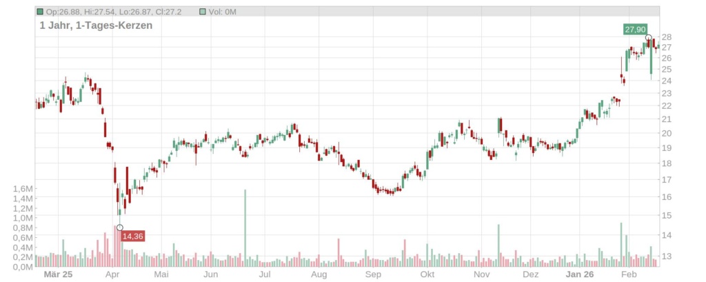
Task: Click the green OHLC legend square
Action: click(x=41, y=12)
